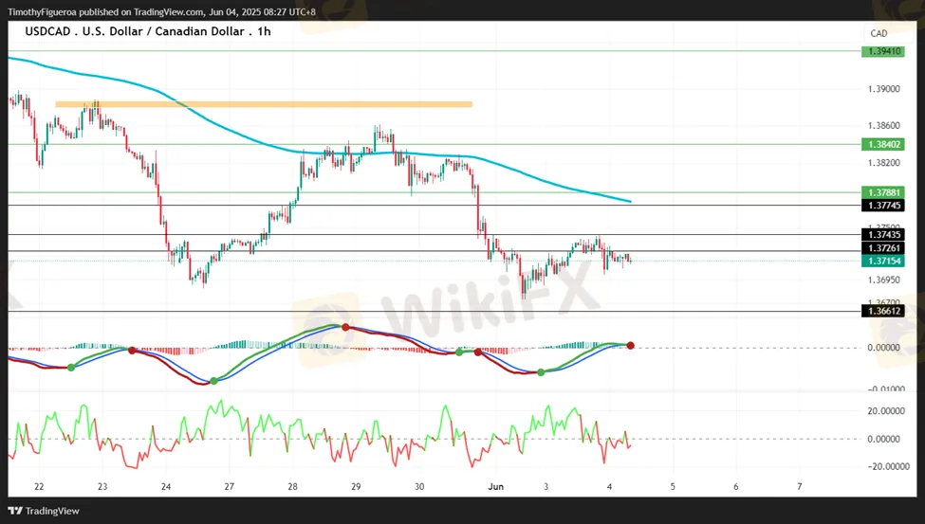The width and height of the screenshot is (925, 524).
Task: Click the 27 date label on time axis
Action: [x=229, y=486]
